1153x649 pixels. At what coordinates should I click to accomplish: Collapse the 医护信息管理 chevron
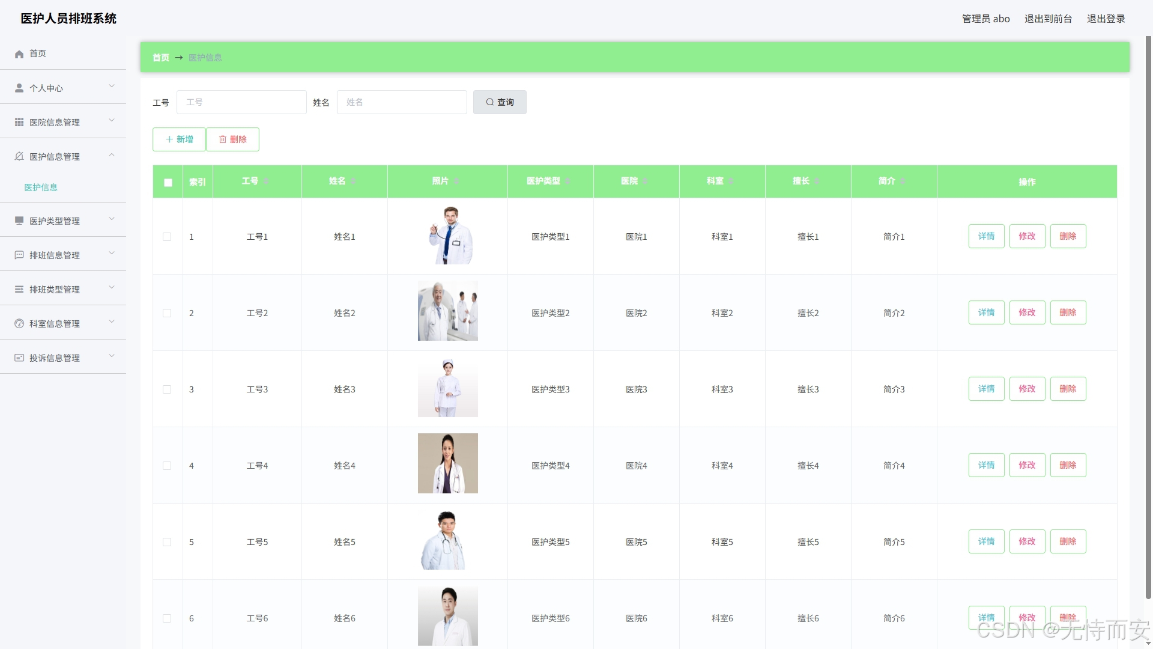(x=112, y=155)
